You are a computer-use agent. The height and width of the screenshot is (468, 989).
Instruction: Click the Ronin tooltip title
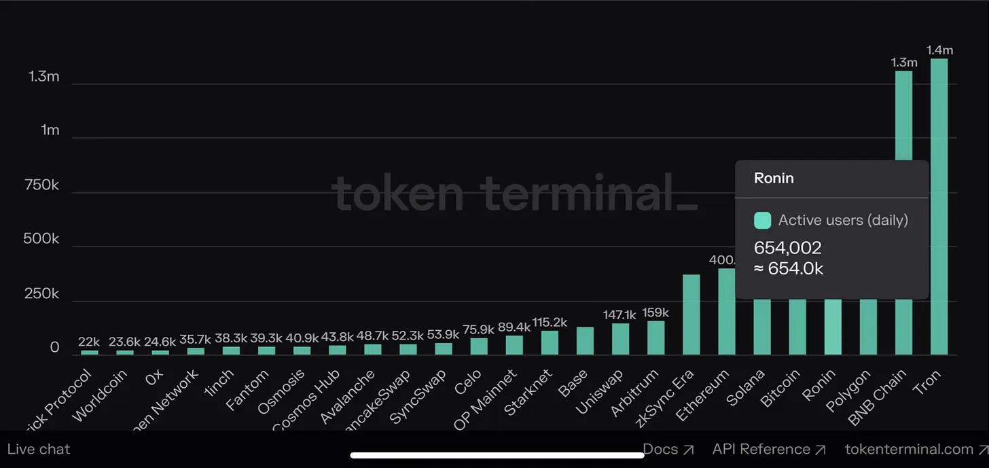coord(774,179)
